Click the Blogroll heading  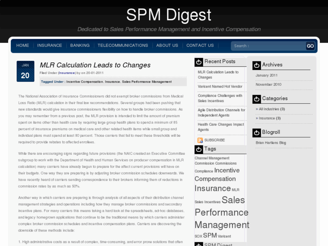[x=271, y=132]
